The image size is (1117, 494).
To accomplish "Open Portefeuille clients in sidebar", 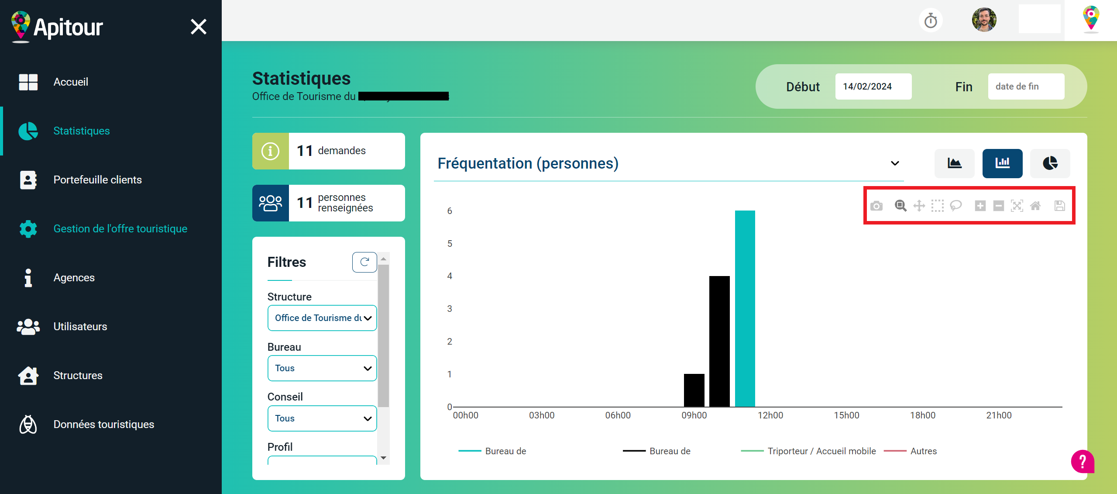I will (97, 180).
